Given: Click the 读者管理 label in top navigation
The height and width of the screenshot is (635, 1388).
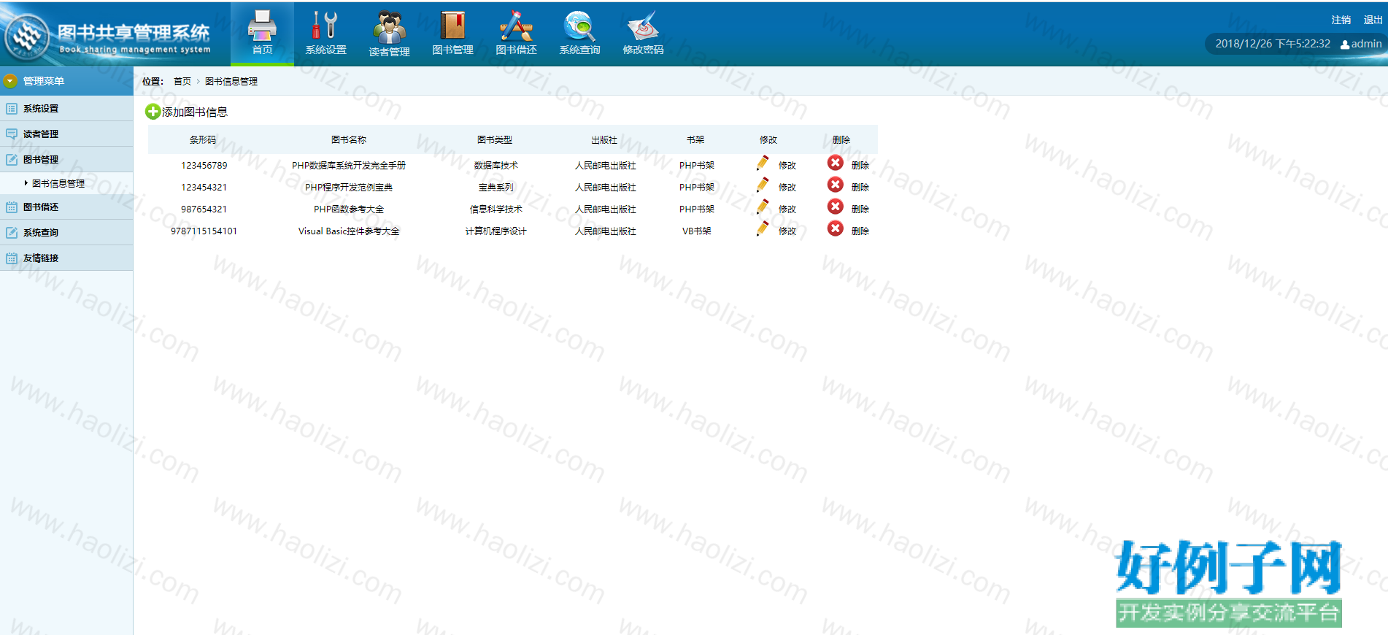Looking at the screenshot, I should click(x=389, y=52).
